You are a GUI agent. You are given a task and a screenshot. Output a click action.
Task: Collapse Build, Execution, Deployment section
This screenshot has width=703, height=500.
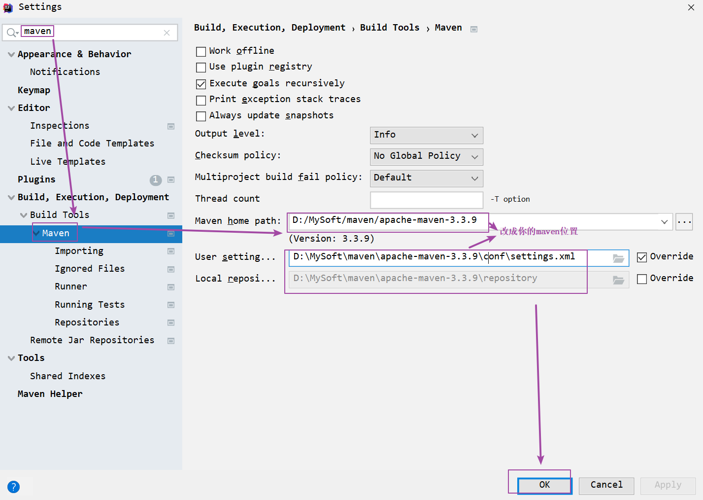(x=11, y=197)
